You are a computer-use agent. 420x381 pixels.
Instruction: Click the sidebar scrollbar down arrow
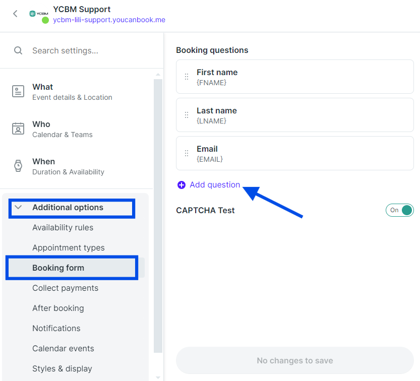[x=158, y=377]
